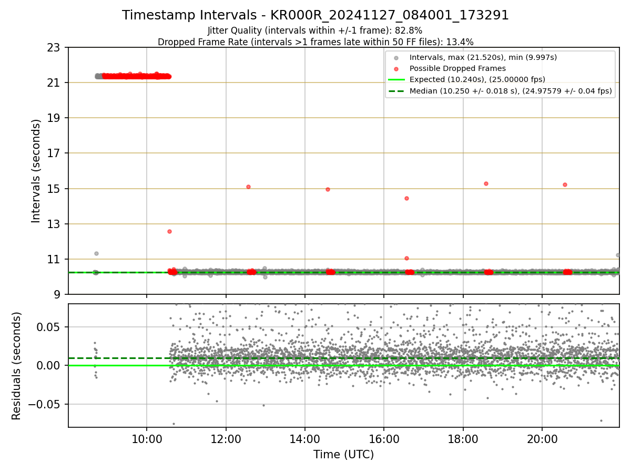Click the red point near 15 s after 12:30

click(248, 187)
